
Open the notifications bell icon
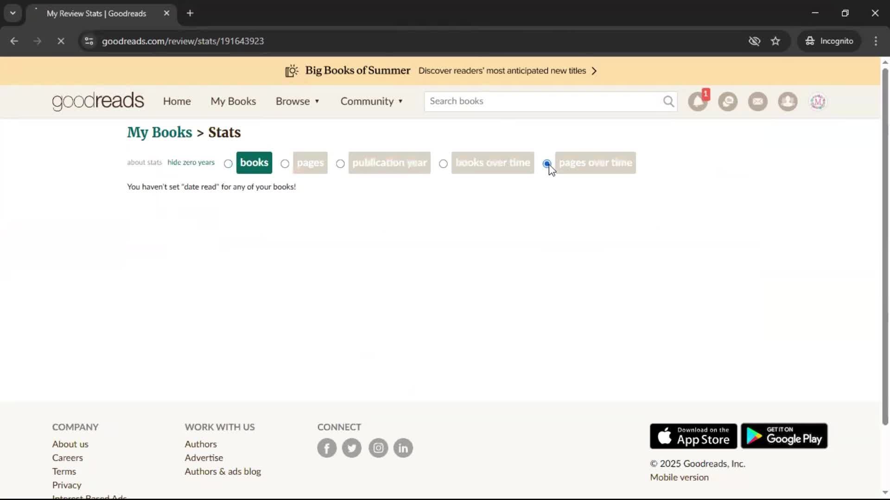coord(698,101)
